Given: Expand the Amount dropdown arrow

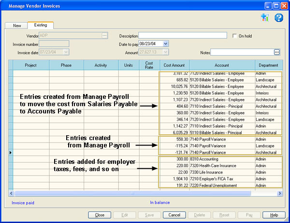Looking at the screenshot, I should coord(166,52).
